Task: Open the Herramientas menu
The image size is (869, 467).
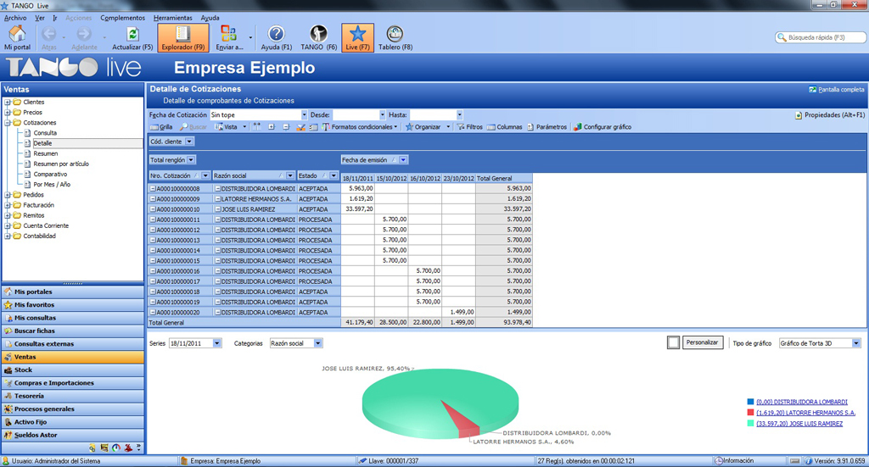Action: 173,18
